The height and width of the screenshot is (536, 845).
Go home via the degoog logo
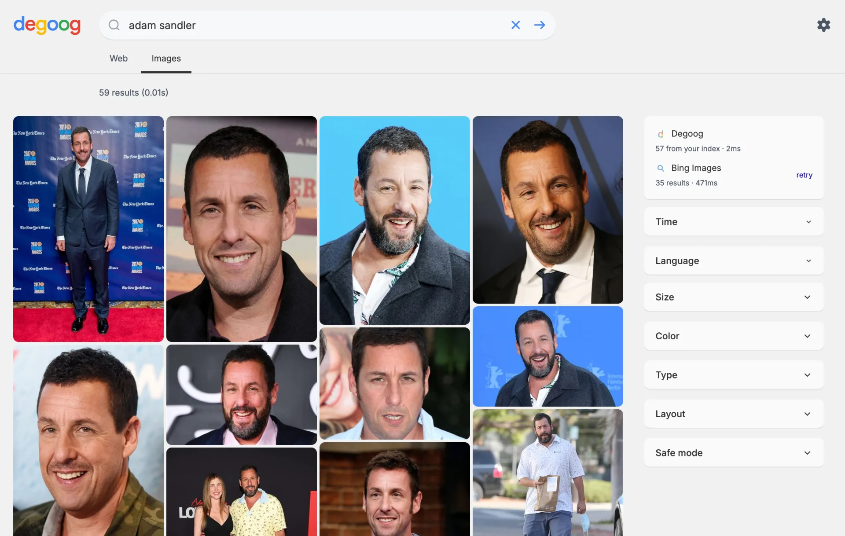click(x=47, y=25)
